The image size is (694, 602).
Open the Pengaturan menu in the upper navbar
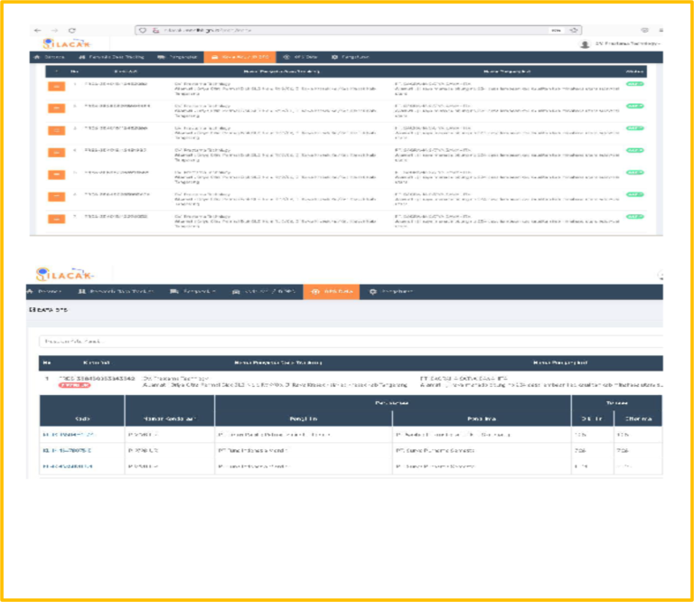351,57
